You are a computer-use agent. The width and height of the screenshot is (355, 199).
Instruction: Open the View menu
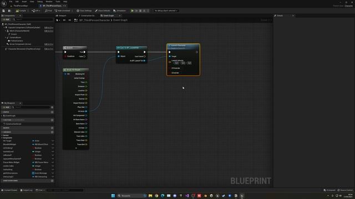click(x=32, y=2)
